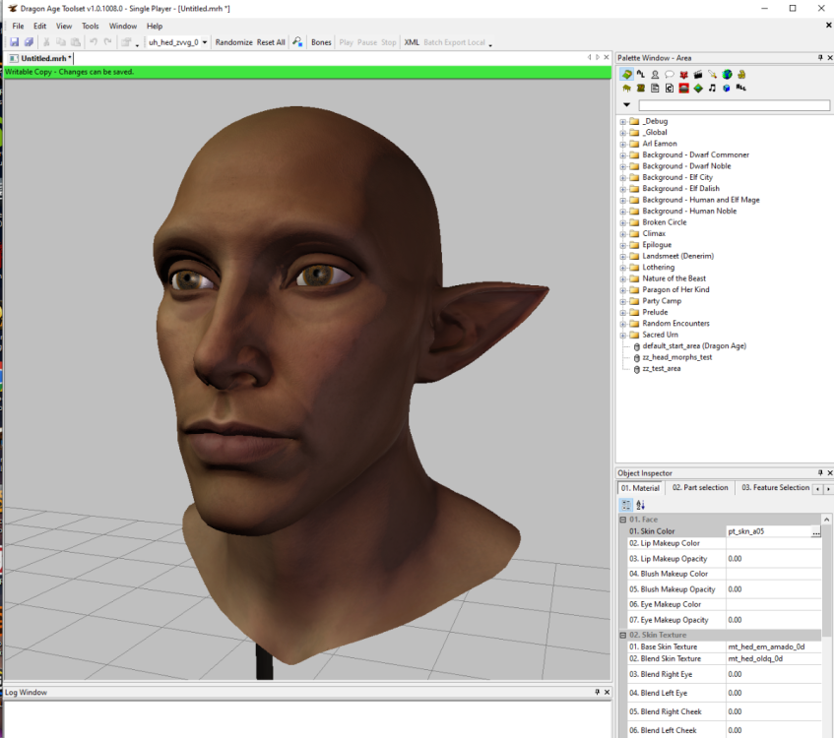This screenshot has width=834, height=738.
Task: Select the speech bubble Conversation palette icon
Action: [670, 74]
